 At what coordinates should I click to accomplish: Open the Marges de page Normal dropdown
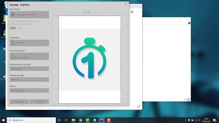point(29,80)
